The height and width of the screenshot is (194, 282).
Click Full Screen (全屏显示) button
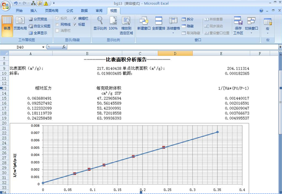(38, 33)
